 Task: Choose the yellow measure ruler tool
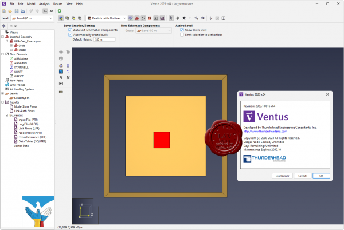point(61,92)
